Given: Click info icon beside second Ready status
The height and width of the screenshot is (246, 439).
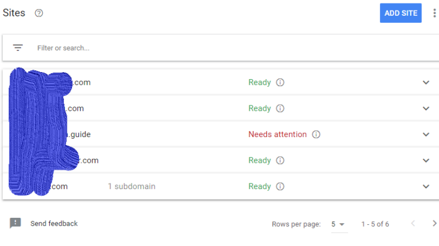Looking at the screenshot, I should click(280, 108).
